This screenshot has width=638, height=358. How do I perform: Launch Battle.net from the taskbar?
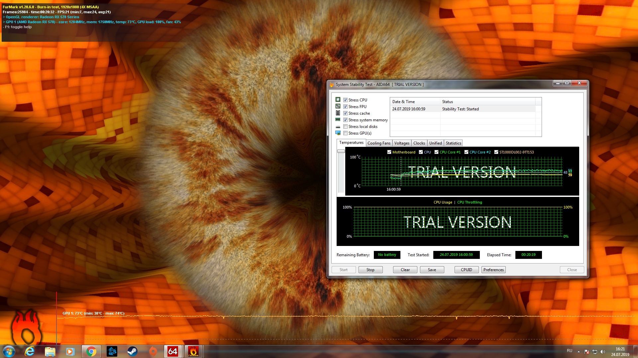click(x=112, y=351)
